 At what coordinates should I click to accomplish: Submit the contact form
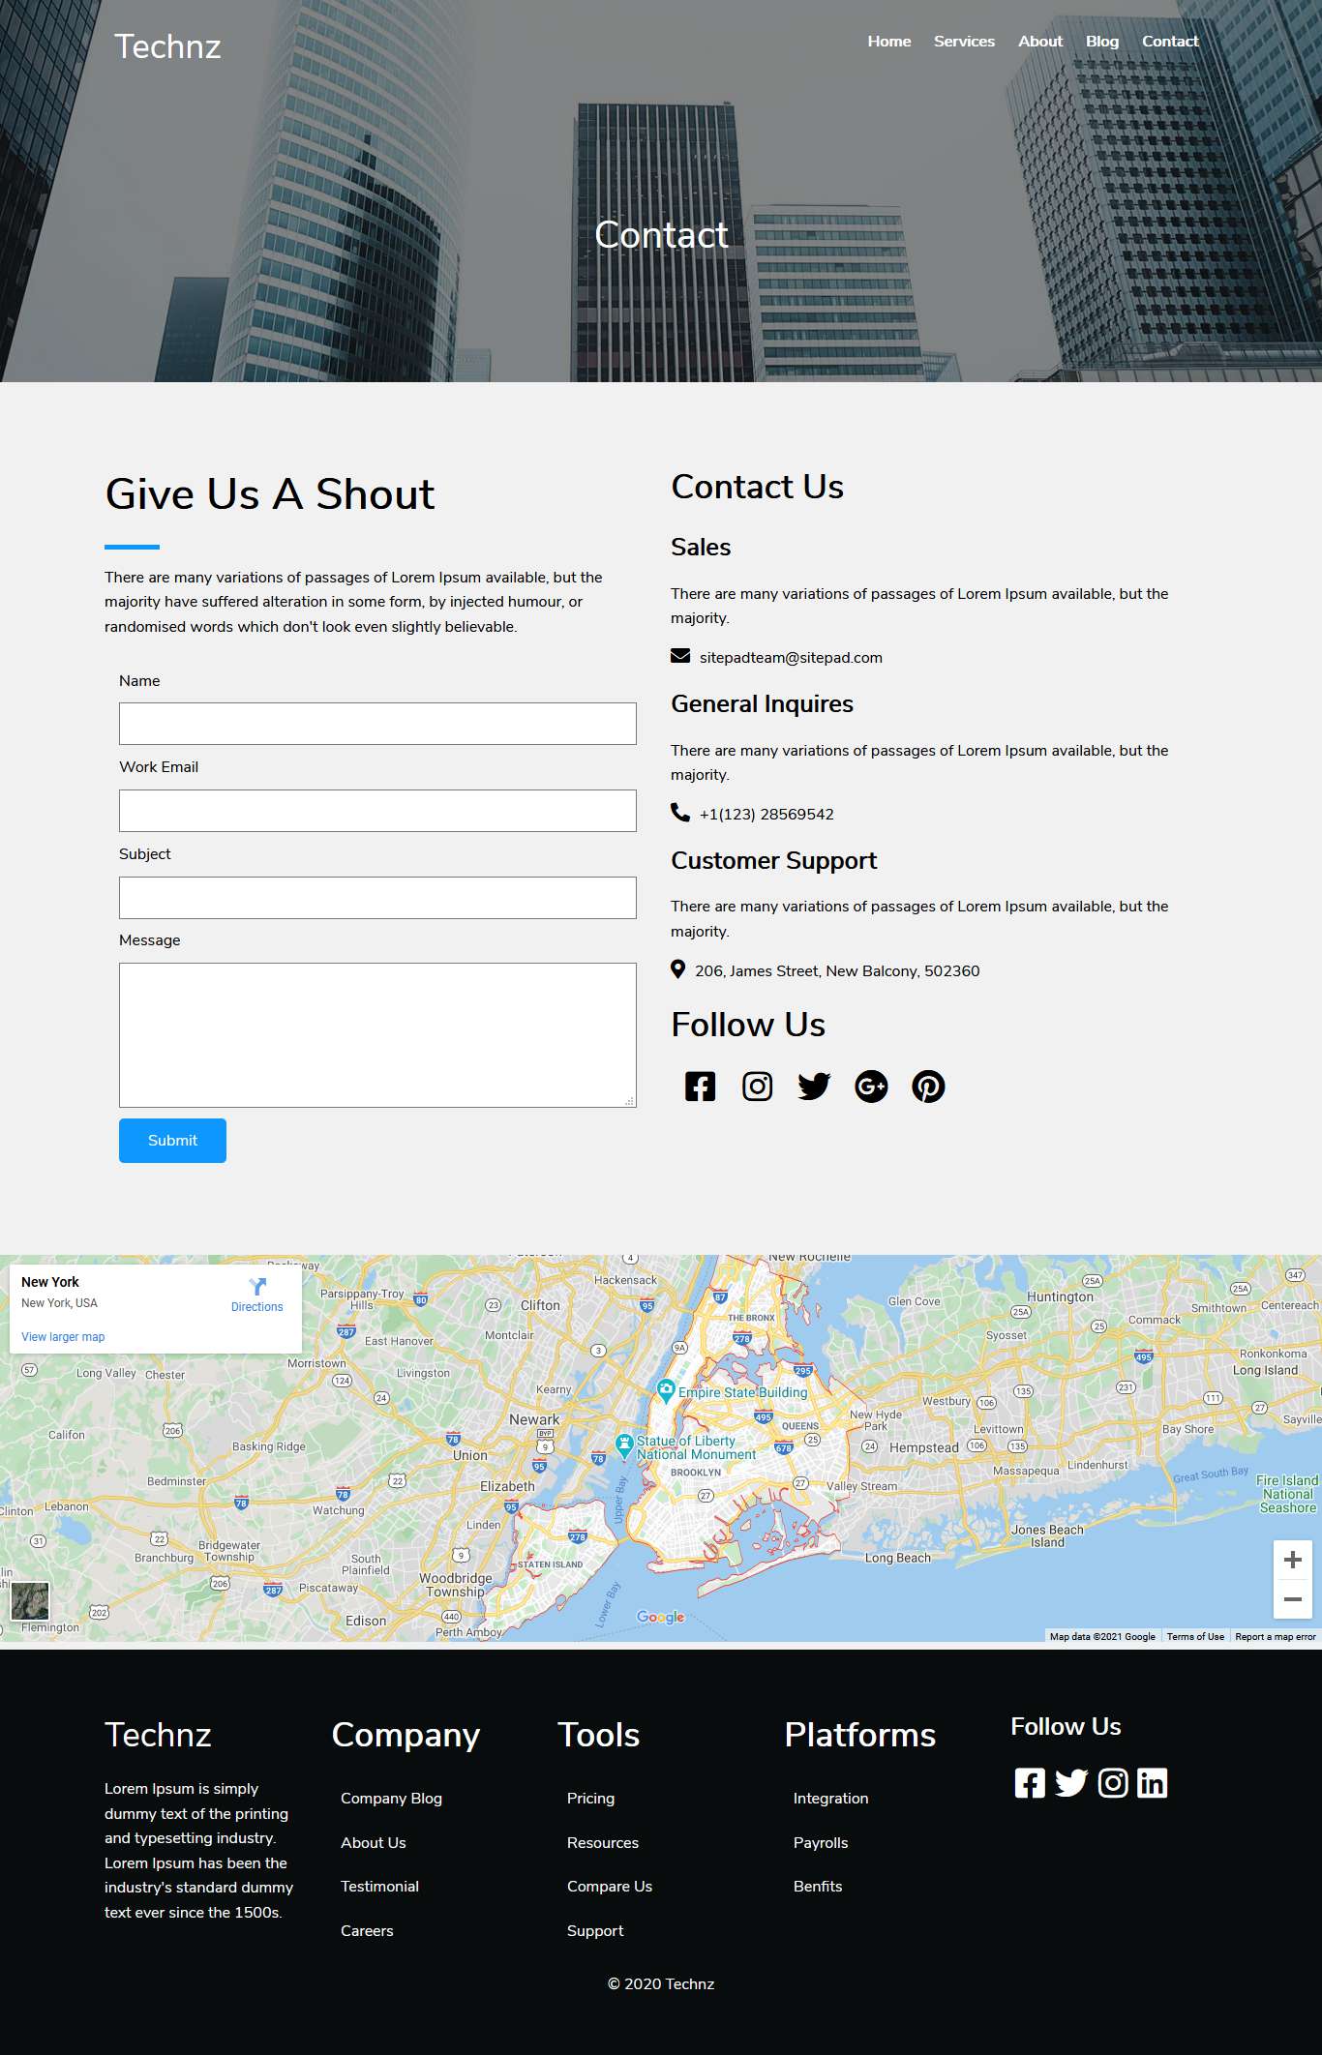click(172, 1141)
